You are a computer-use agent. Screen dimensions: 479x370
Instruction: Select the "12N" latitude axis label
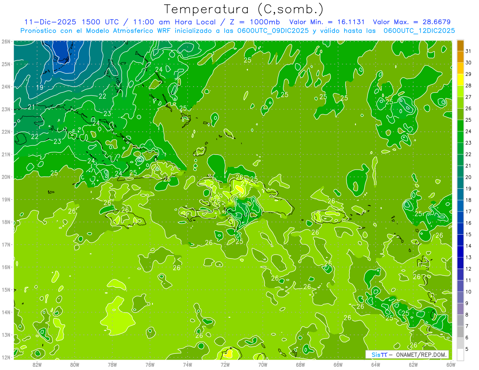click(6, 357)
